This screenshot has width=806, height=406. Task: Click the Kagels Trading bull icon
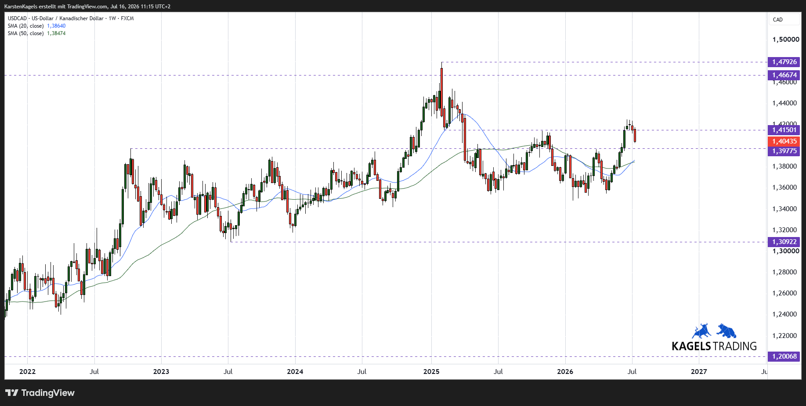tap(701, 331)
